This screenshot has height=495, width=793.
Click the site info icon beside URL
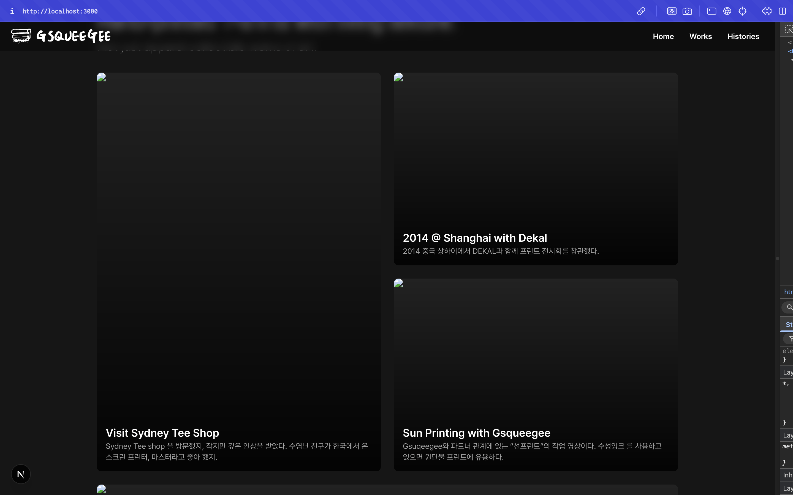pyautogui.click(x=12, y=11)
